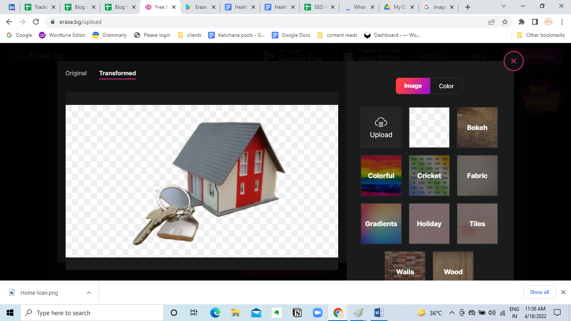Expand the Other bookmarks folder
The image size is (571, 321).
click(541, 35)
